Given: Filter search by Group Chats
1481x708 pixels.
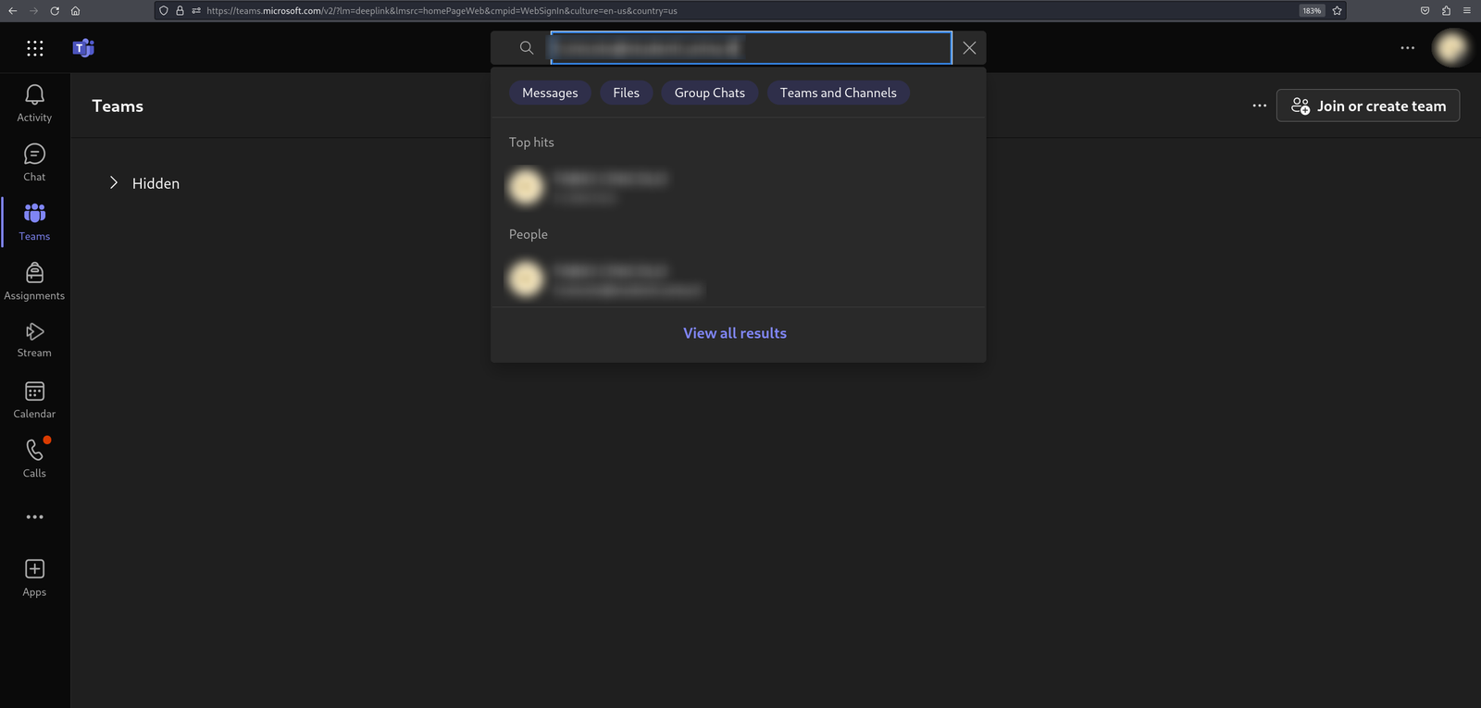Looking at the screenshot, I should (x=710, y=93).
